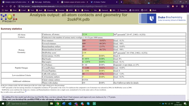Open File Explorer from the taskbar

pos(52,104)
